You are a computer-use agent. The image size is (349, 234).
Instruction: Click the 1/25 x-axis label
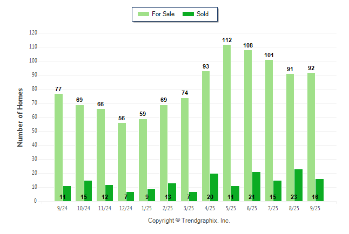click(146, 208)
